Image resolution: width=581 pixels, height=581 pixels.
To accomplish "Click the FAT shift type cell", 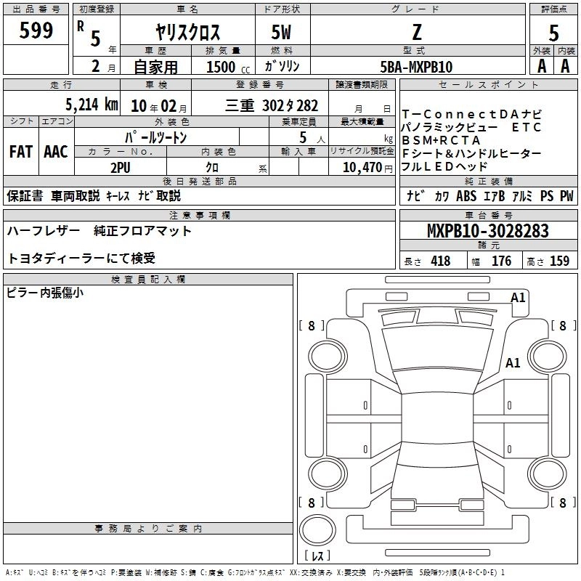I will (x=20, y=152).
